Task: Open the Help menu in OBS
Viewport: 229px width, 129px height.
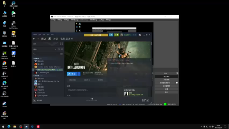Action: 108,20
